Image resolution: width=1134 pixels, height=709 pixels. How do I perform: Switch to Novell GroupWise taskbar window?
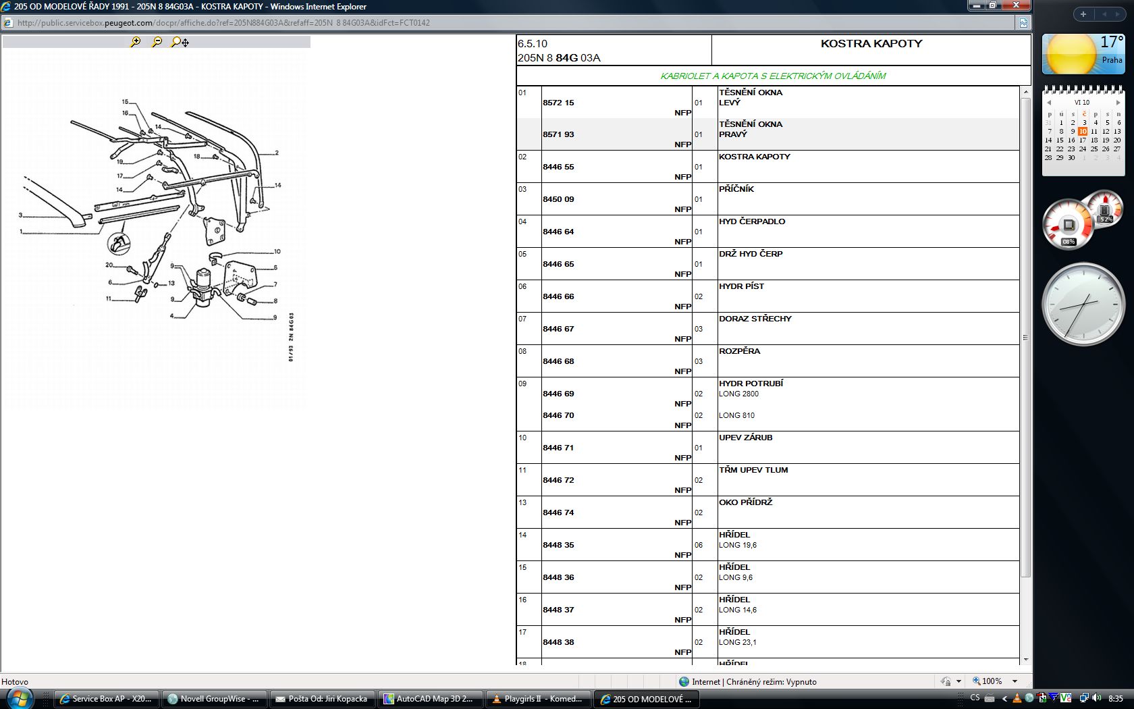(x=214, y=699)
